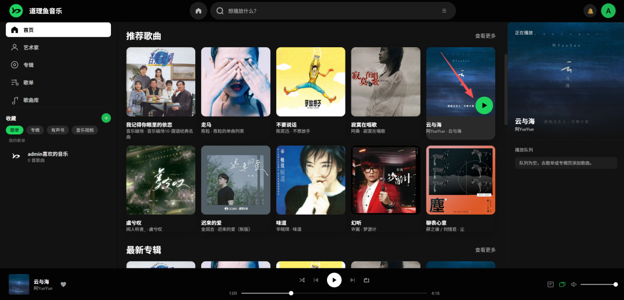
Task: Open the lyrics panel icon in the player bar
Action: tap(550, 284)
